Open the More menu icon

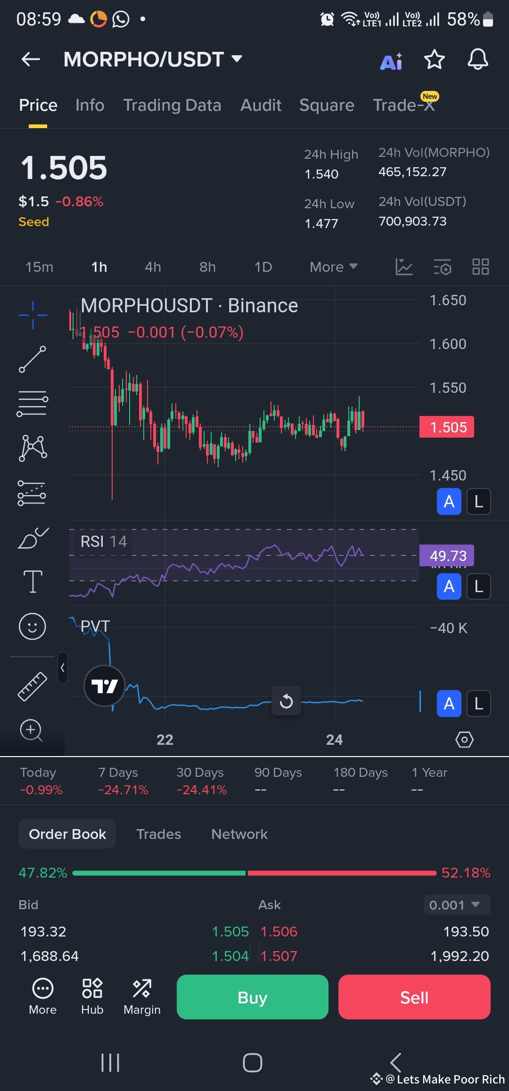coord(42,997)
